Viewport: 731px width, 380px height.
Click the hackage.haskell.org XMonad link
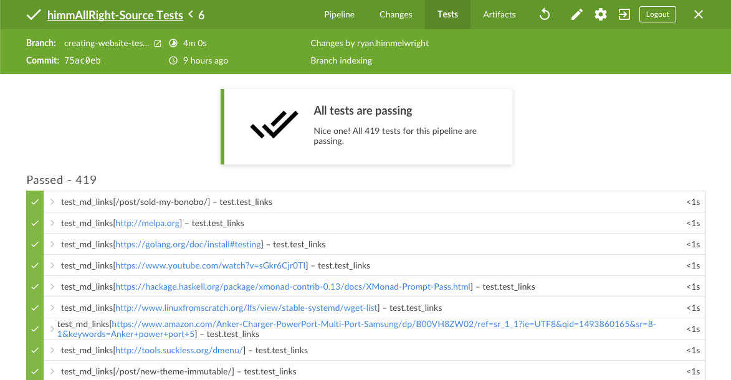coord(294,287)
